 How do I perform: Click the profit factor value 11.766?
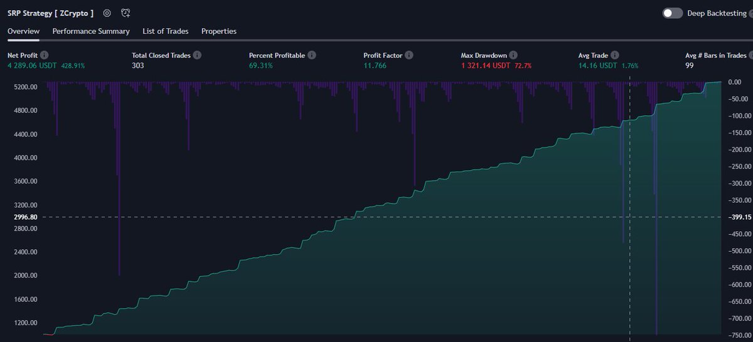point(375,65)
